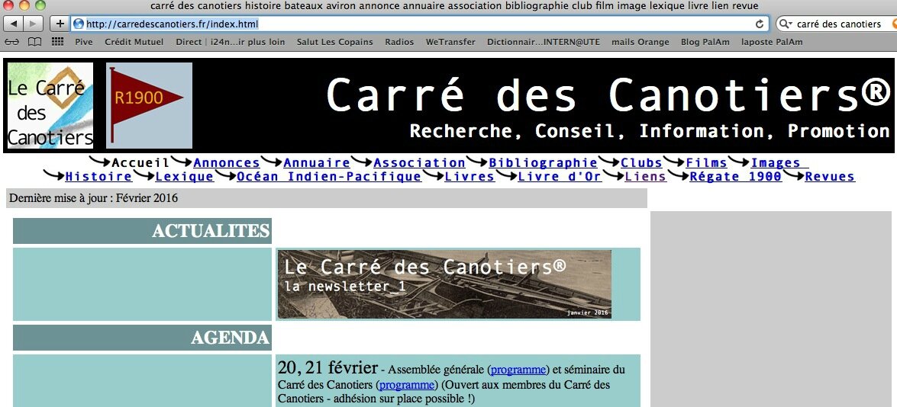This screenshot has width=897, height=407.
Task: Go to the Régate 1900 page
Action: [x=736, y=176]
